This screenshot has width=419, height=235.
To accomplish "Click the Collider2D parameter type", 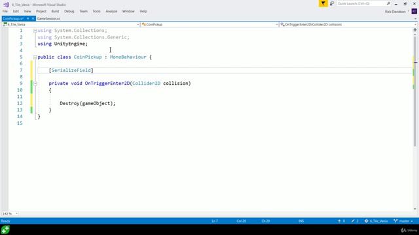I will point(147,84).
